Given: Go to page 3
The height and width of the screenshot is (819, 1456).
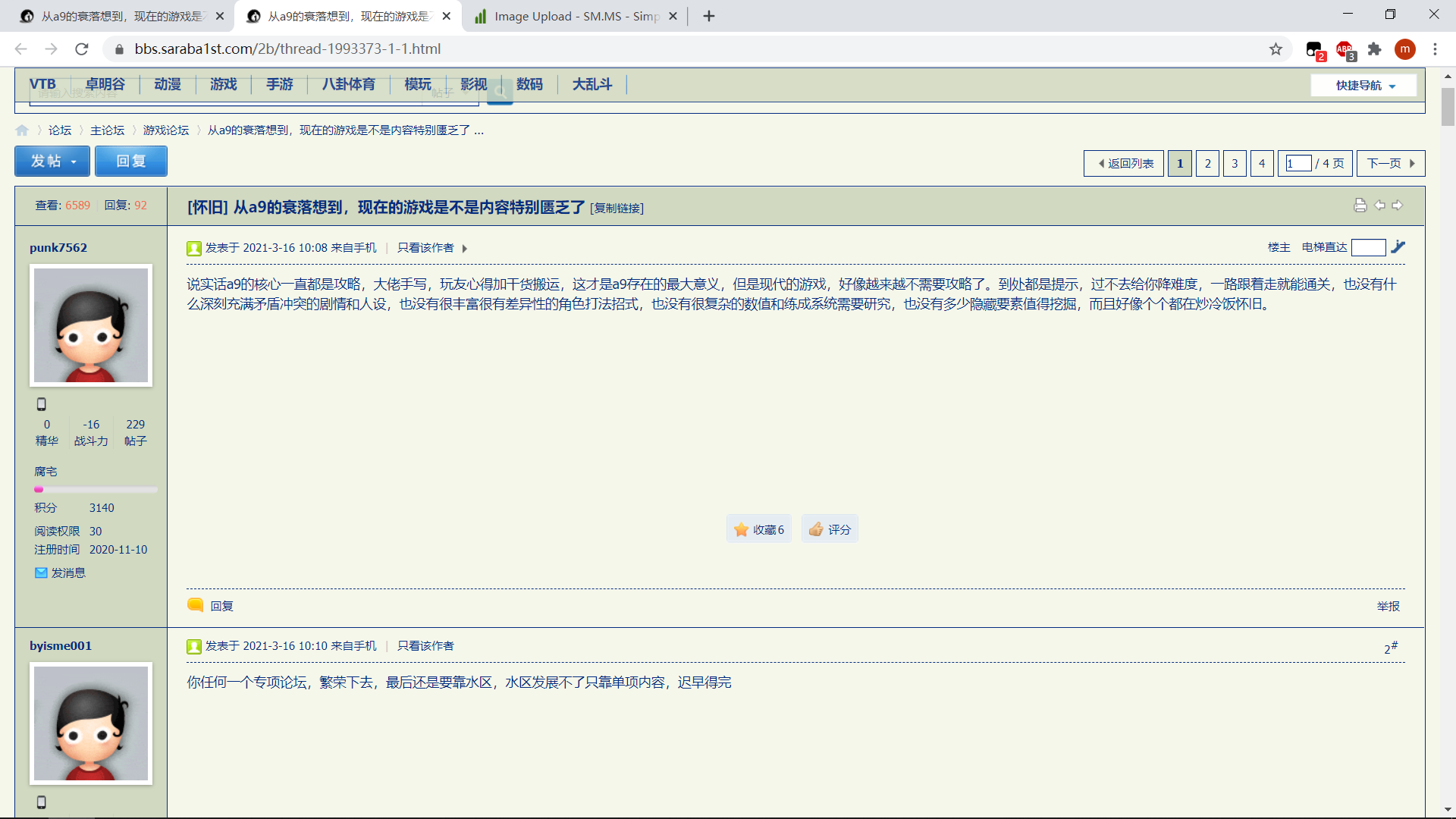Looking at the screenshot, I should coord(1235,163).
